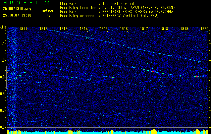Viewport: 211px width, 134px height.
Task: Click the version number 1.0.0
Action: (46, 3)
